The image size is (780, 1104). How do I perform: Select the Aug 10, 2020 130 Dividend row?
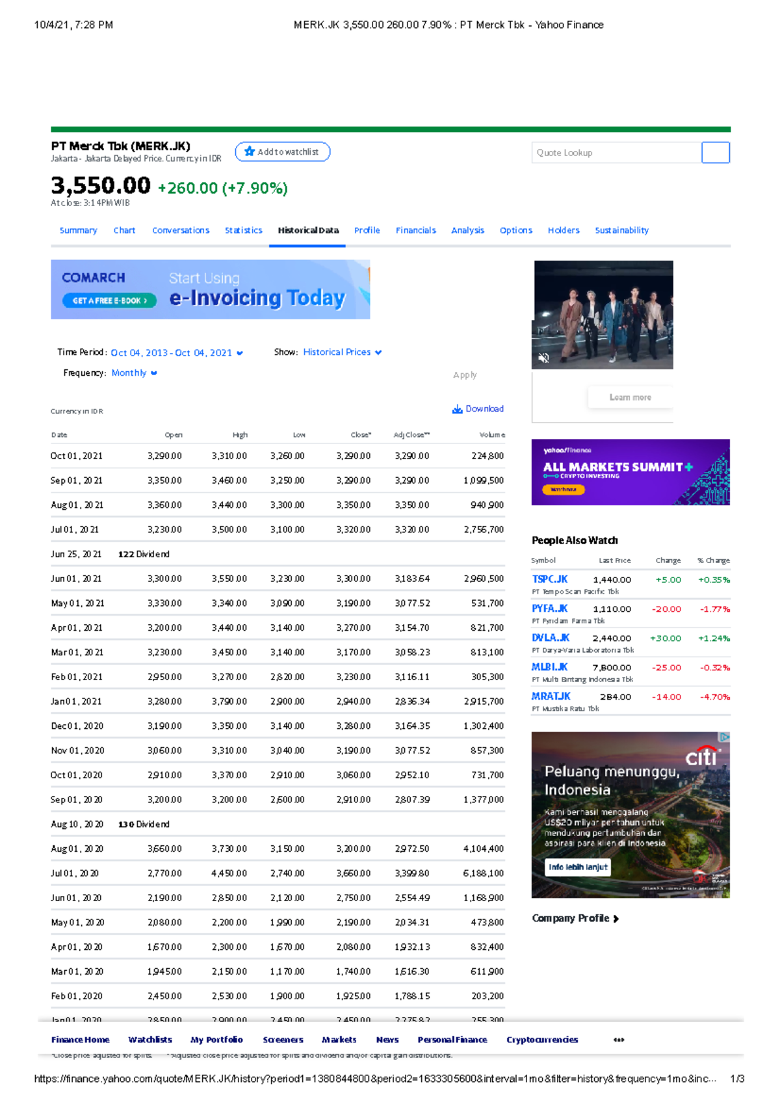click(278, 824)
